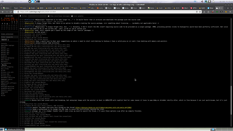Toggle Show join/leave messages checkbox
233x131 pixels.
click(49, 16)
